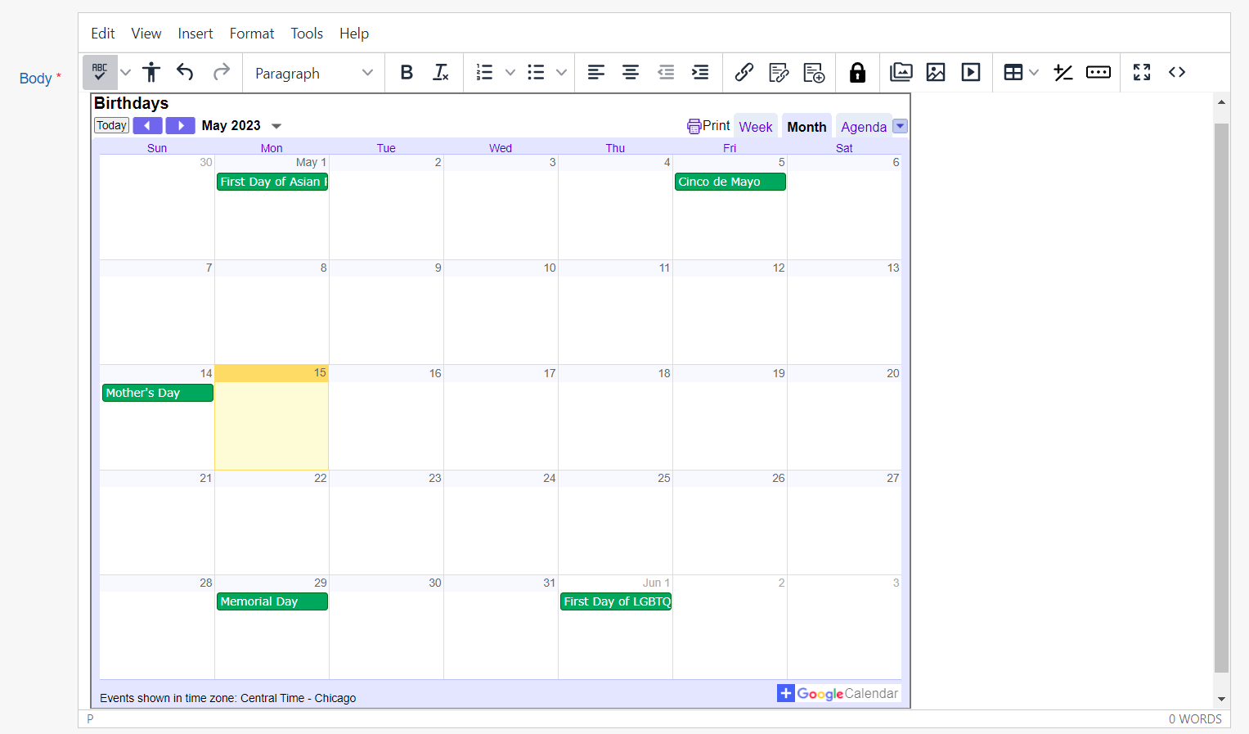
Task: Click the date number 10
Action: click(x=550, y=268)
